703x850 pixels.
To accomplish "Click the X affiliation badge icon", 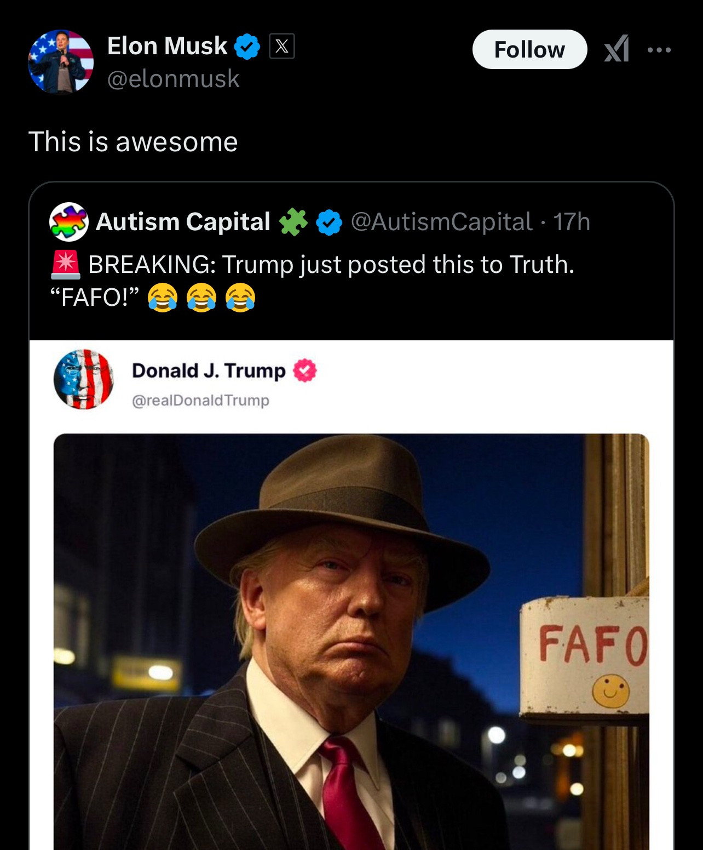I will tap(282, 46).
